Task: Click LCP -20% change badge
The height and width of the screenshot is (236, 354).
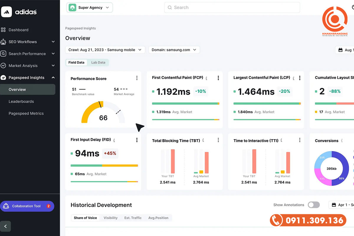Action: click(x=284, y=91)
